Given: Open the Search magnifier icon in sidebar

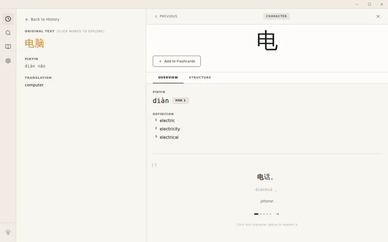Looking at the screenshot, I should (8, 33).
